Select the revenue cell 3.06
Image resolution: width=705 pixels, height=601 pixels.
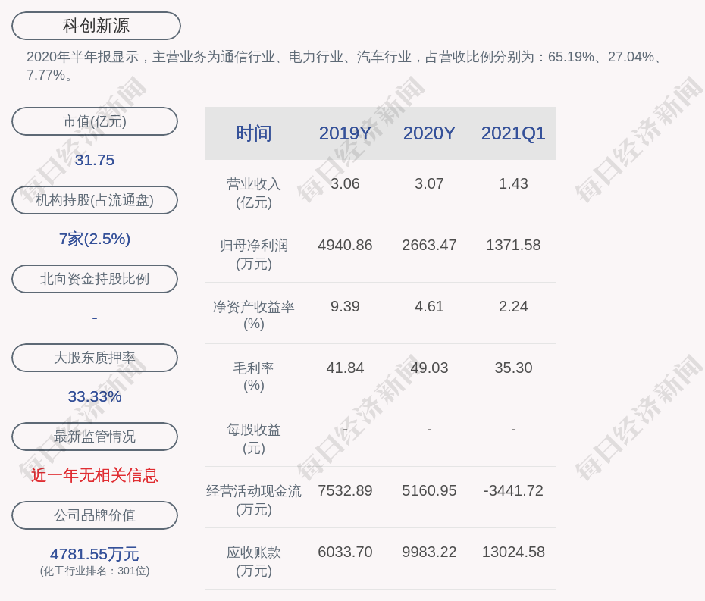(346, 184)
